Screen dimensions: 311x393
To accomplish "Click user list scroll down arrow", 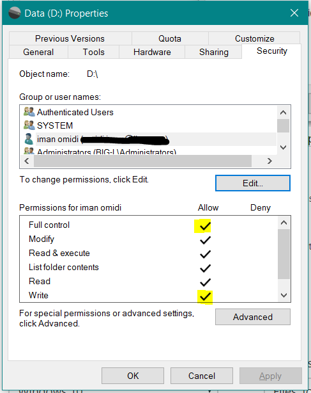I will click(284, 147).
